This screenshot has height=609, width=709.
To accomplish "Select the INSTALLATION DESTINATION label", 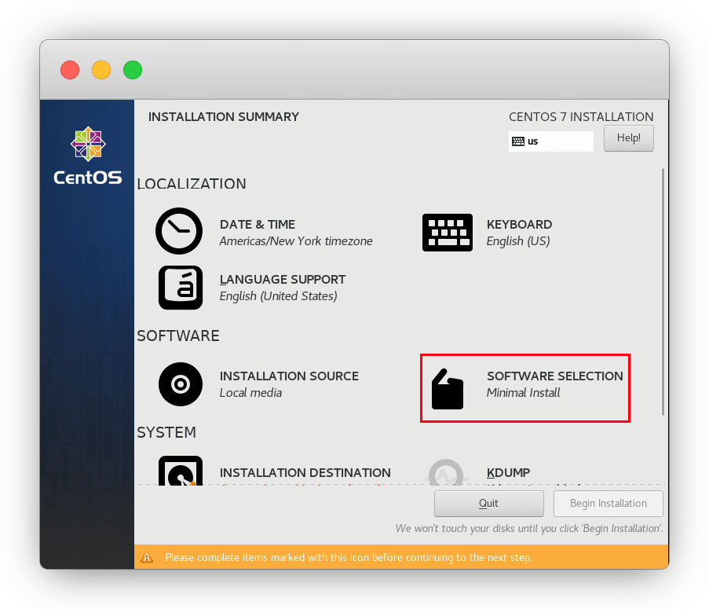I will [305, 473].
